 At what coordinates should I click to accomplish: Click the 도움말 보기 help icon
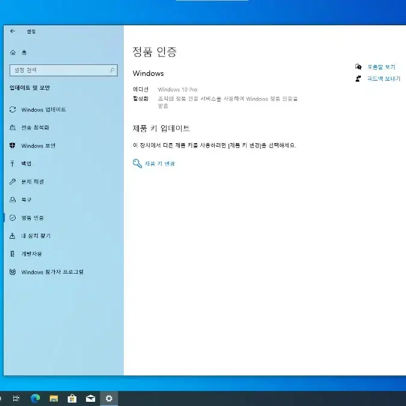coord(358,67)
